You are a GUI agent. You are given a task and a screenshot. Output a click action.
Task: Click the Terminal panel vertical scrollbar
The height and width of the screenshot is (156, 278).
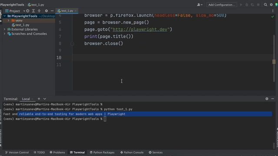click(274, 146)
